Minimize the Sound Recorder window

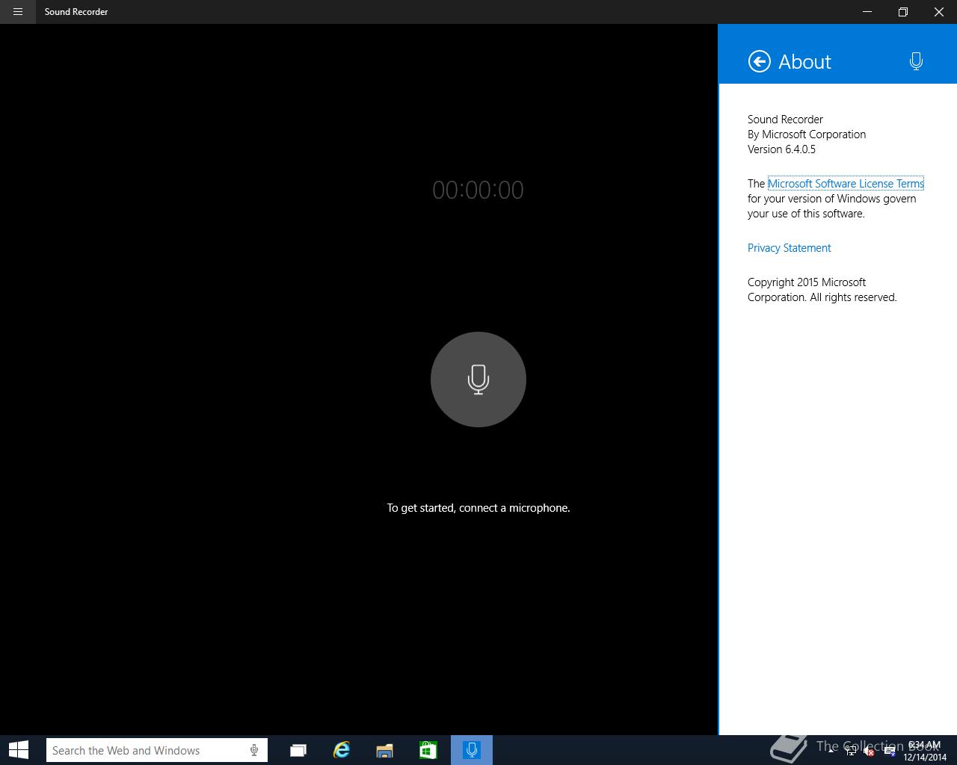tap(867, 12)
